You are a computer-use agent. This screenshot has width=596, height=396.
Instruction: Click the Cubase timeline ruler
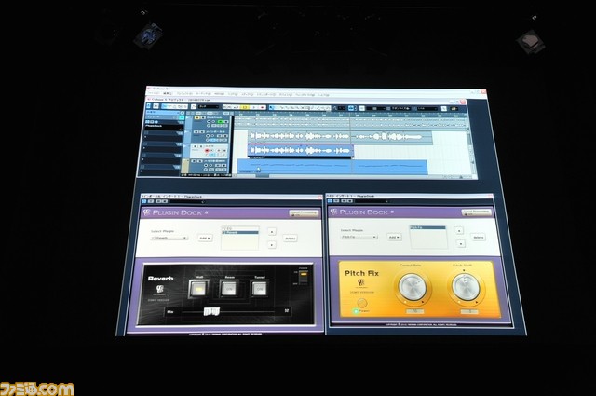(x=350, y=115)
